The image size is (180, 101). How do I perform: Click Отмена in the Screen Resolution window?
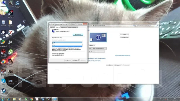(x=117, y=65)
